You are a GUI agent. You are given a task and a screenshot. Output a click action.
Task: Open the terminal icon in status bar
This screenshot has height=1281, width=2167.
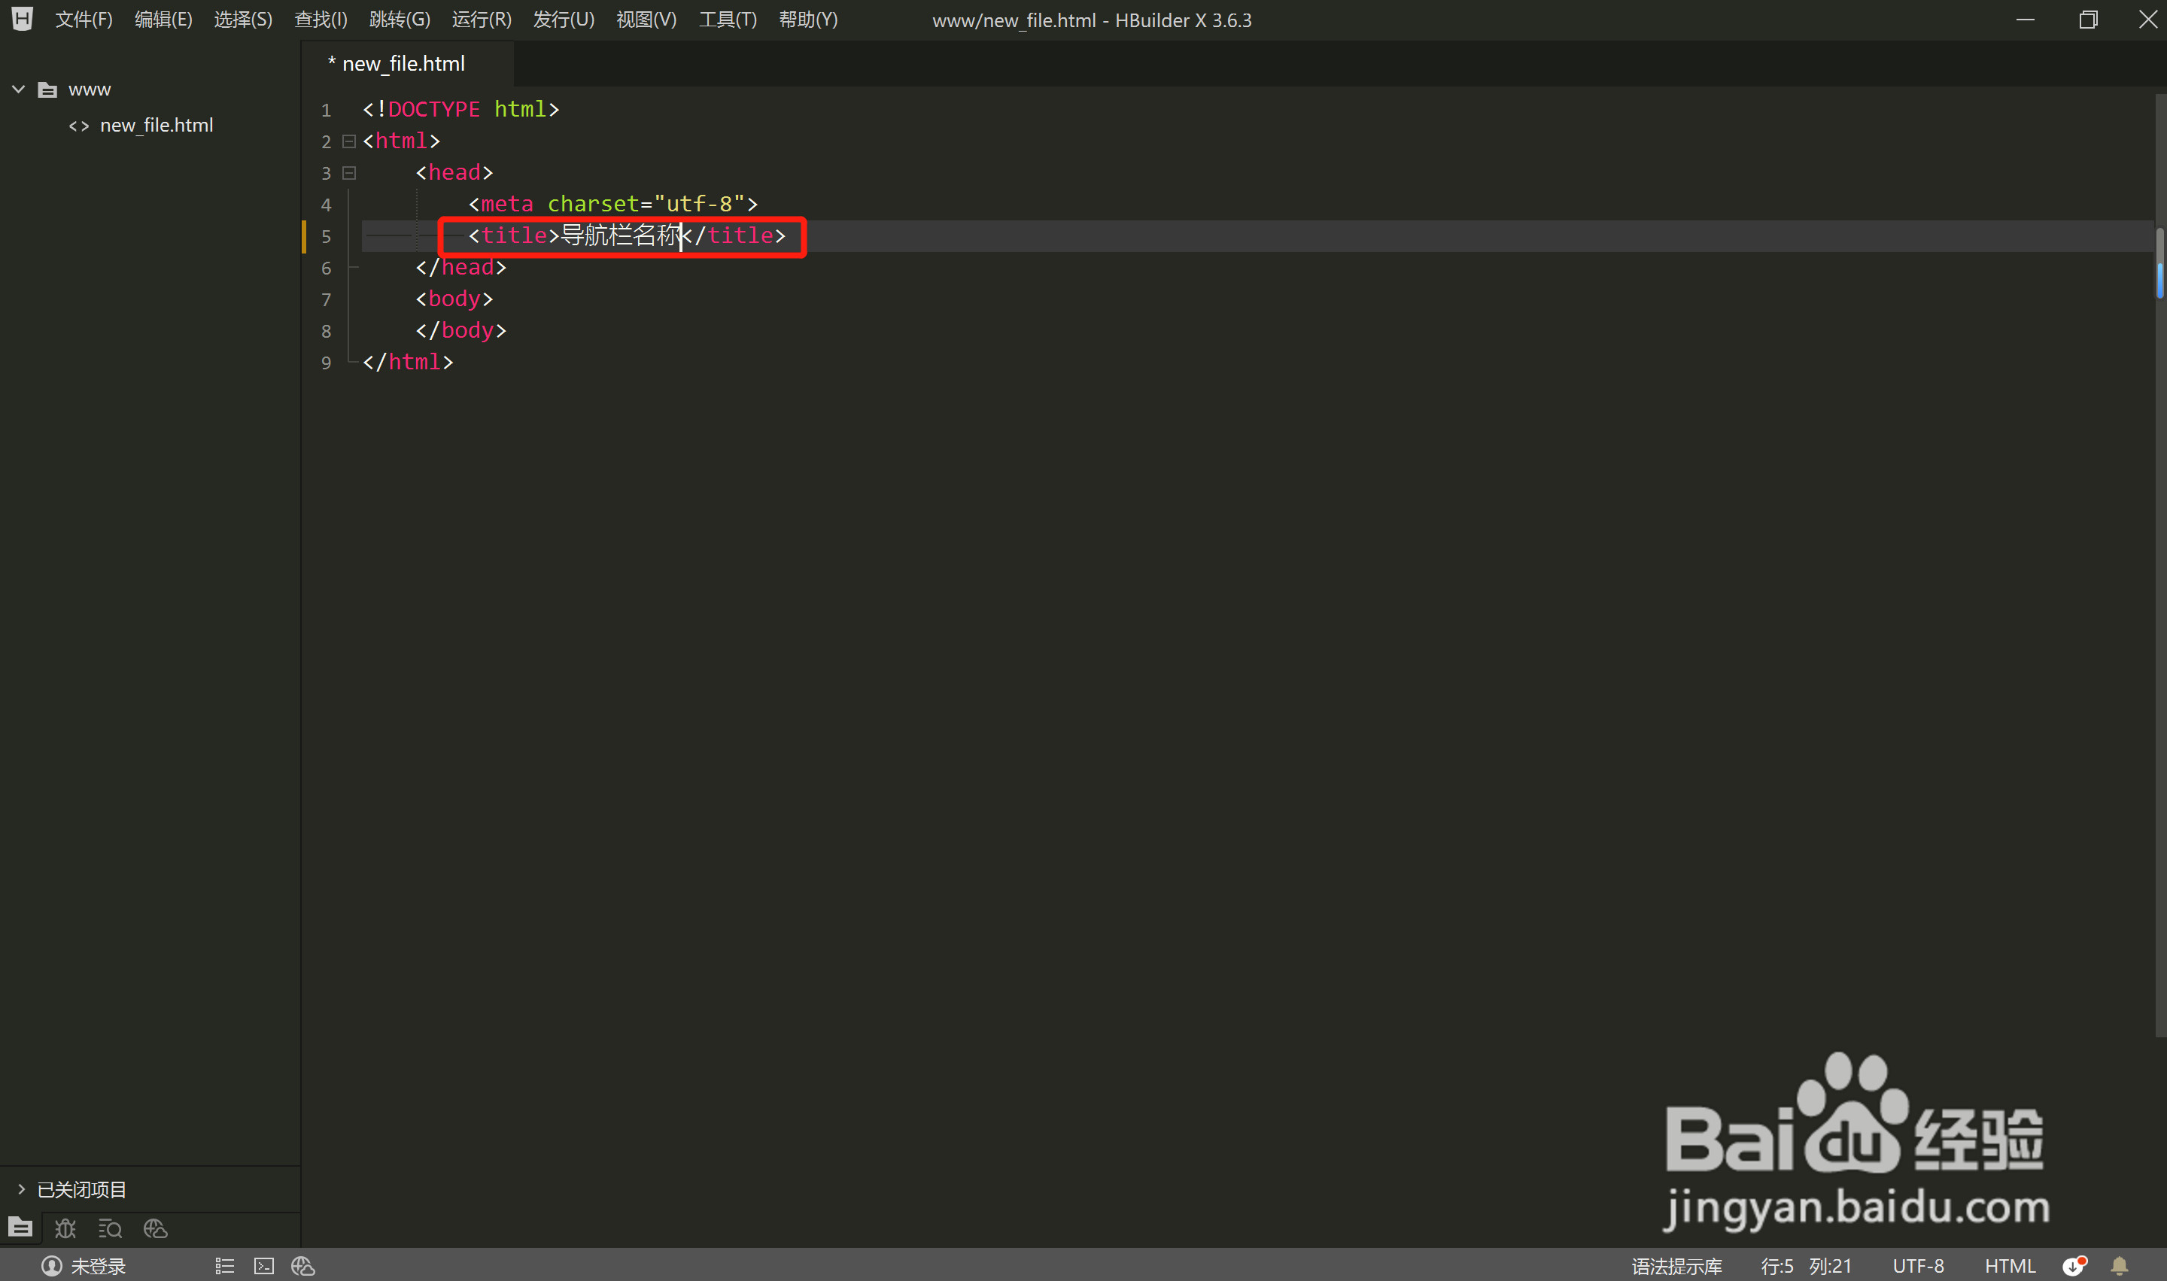click(264, 1265)
